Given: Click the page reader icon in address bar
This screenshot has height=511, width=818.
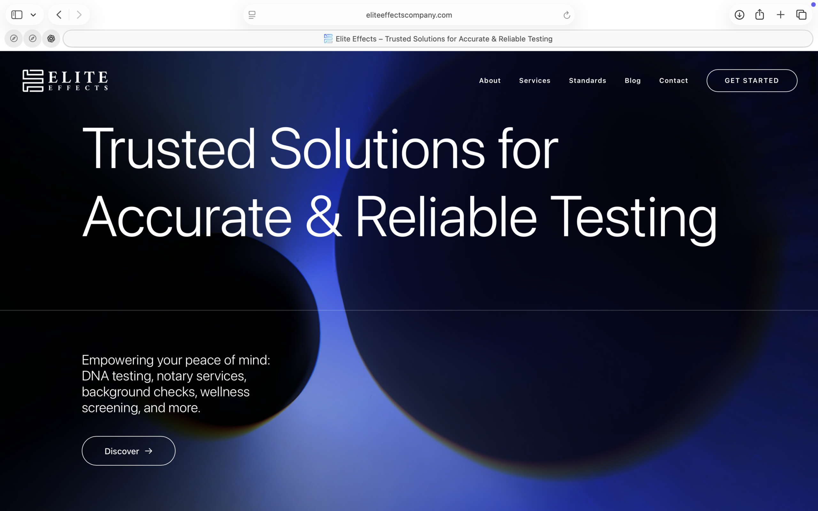Looking at the screenshot, I should coord(252,15).
